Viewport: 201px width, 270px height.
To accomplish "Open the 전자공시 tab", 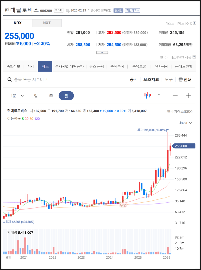I will [161, 67].
